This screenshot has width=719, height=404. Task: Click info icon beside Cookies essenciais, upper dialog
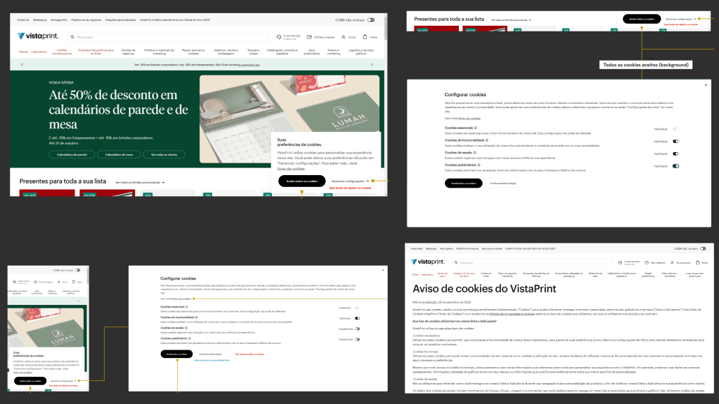(476, 128)
